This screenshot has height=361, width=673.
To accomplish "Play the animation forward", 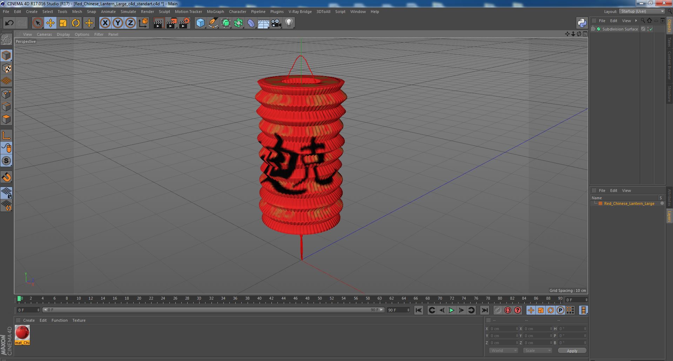I will [451, 310].
